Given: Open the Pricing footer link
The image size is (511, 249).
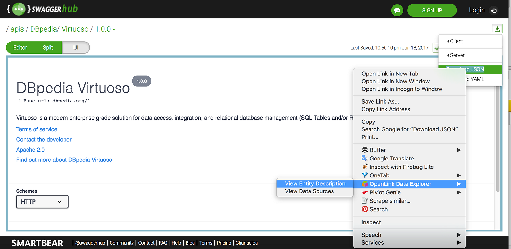Looking at the screenshot, I should pyautogui.click(x=224, y=243).
